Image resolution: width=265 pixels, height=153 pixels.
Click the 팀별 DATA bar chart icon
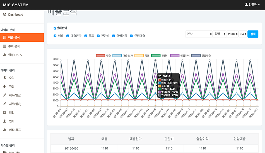point(4,55)
